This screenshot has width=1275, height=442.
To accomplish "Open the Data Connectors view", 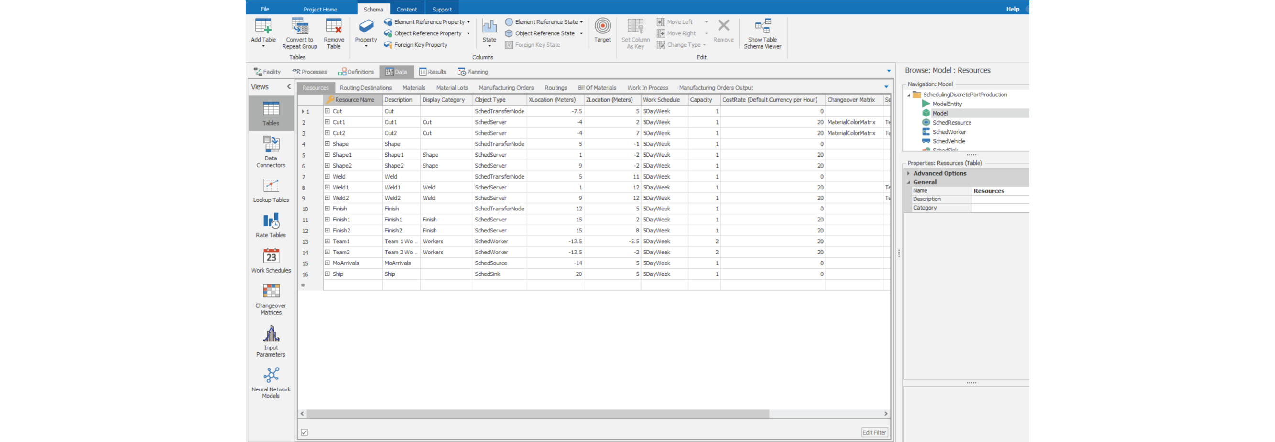I will [x=271, y=145].
